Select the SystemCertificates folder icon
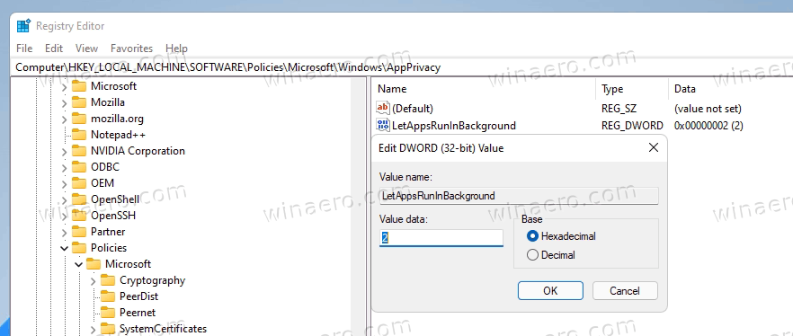Screen dimensions: 793x336 pyautogui.click(x=107, y=329)
